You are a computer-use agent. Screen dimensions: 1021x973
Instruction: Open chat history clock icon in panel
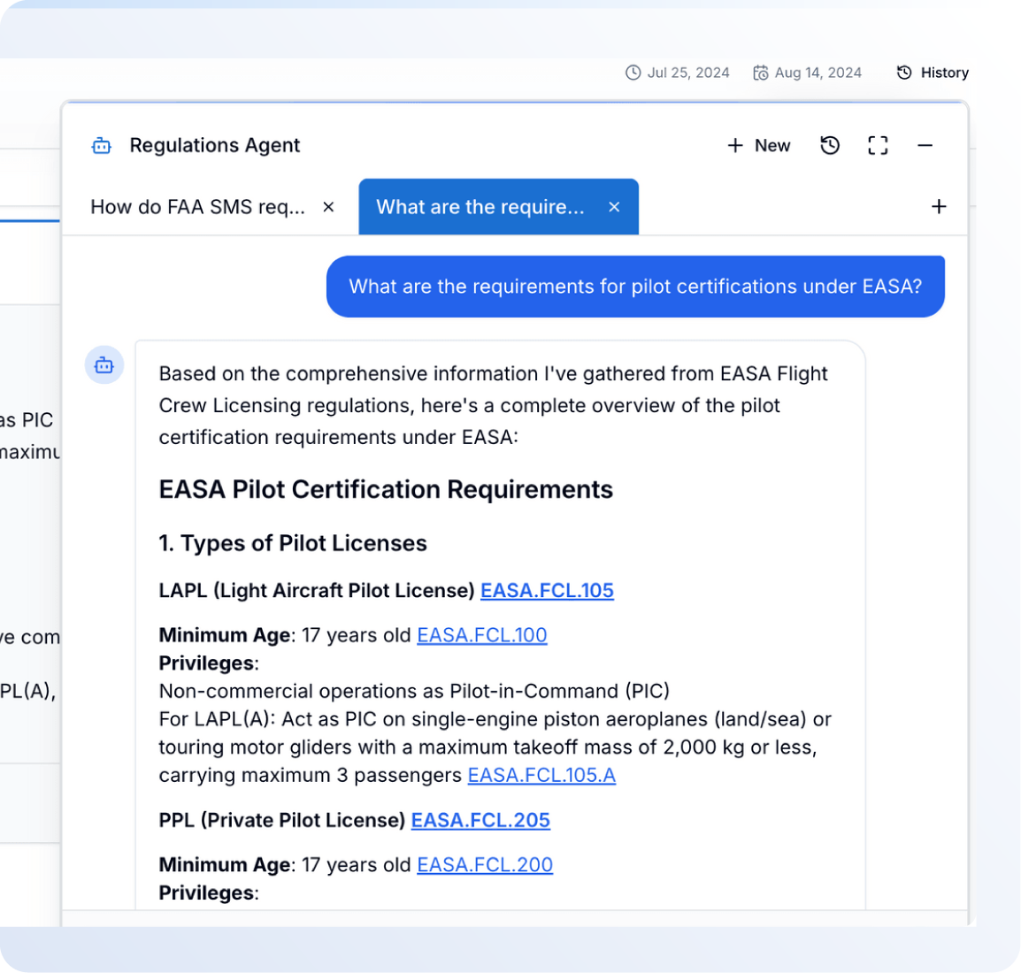pos(829,146)
